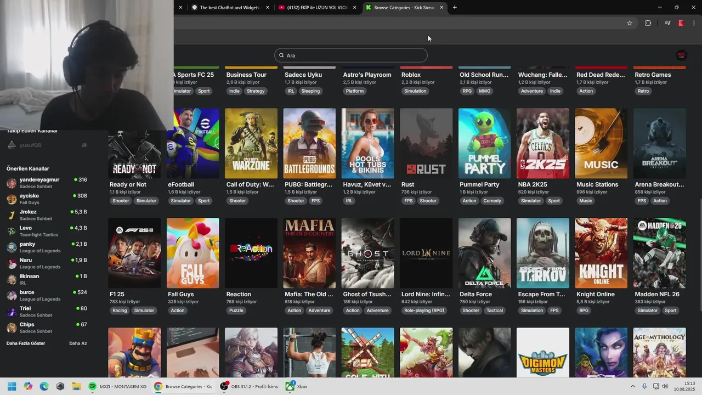The height and width of the screenshot is (395, 702).
Task: Open the Chrome extensions puzzle icon
Action: pyautogui.click(x=648, y=23)
